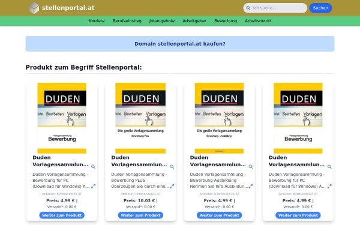The image size is (360, 225).
Task: Click Weiter zum Produkt under 10.03 € price
Action: tap(140, 215)
